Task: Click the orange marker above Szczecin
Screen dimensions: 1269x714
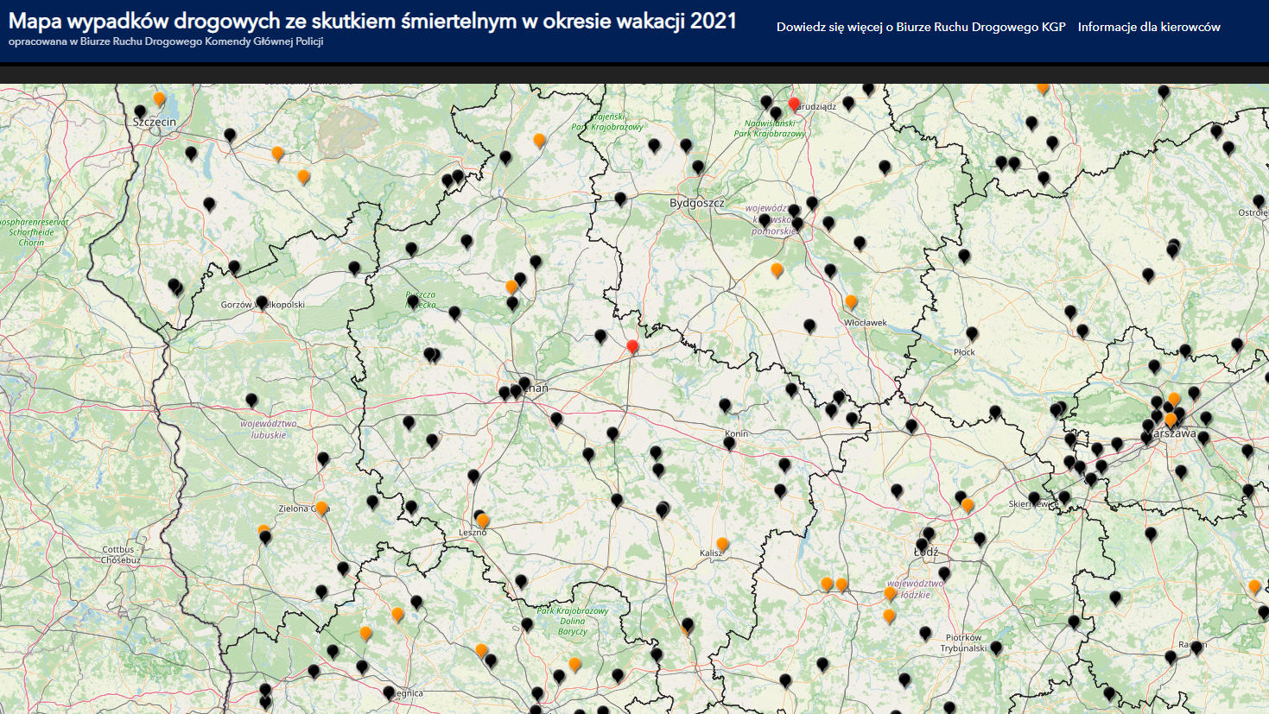Action: [159, 98]
